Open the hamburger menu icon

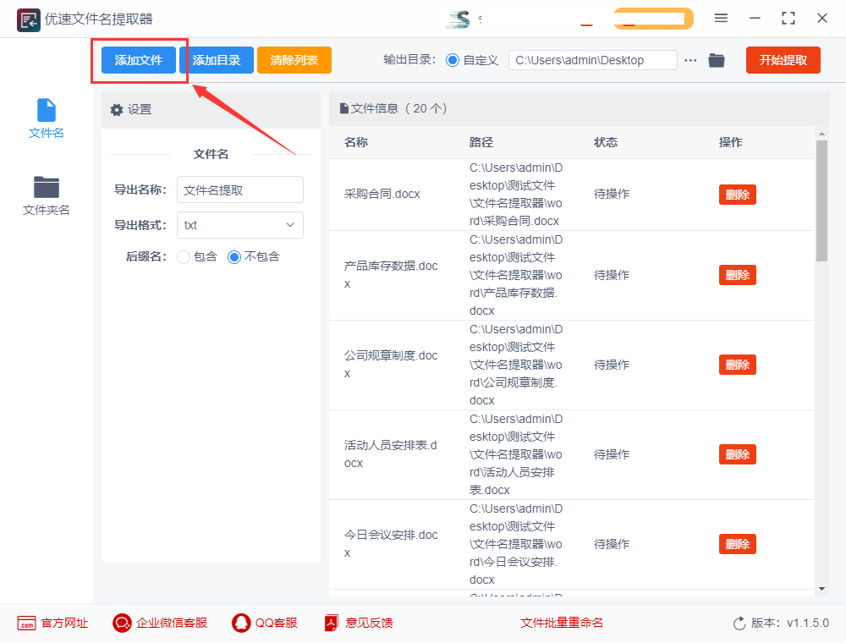(x=721, y=19)
